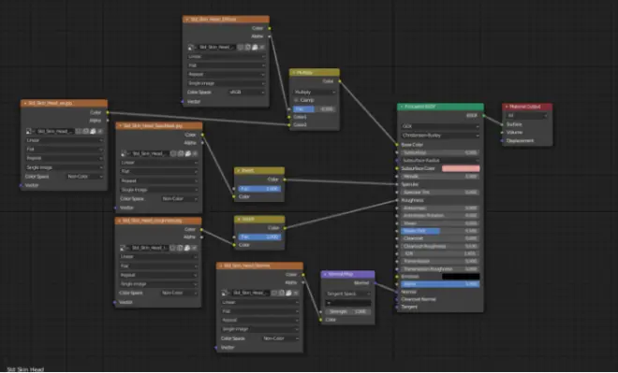Screen dimensions: 618x373
Task: Click the Alpha slider in Principled BSDF
Action: pos(440,284)
